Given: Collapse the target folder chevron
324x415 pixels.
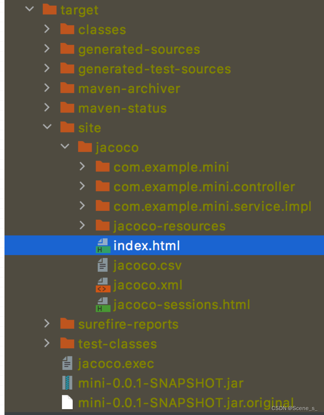Looking at the screenshot, I should point(29,9).
